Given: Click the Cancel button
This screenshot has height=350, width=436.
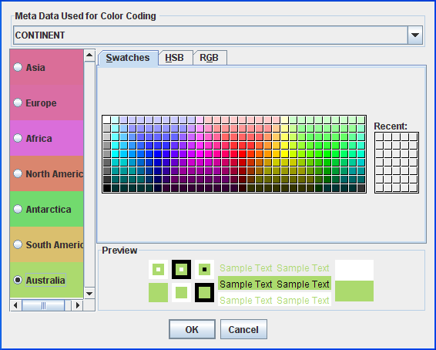Looking at the screenshot, I should point(243,329).
